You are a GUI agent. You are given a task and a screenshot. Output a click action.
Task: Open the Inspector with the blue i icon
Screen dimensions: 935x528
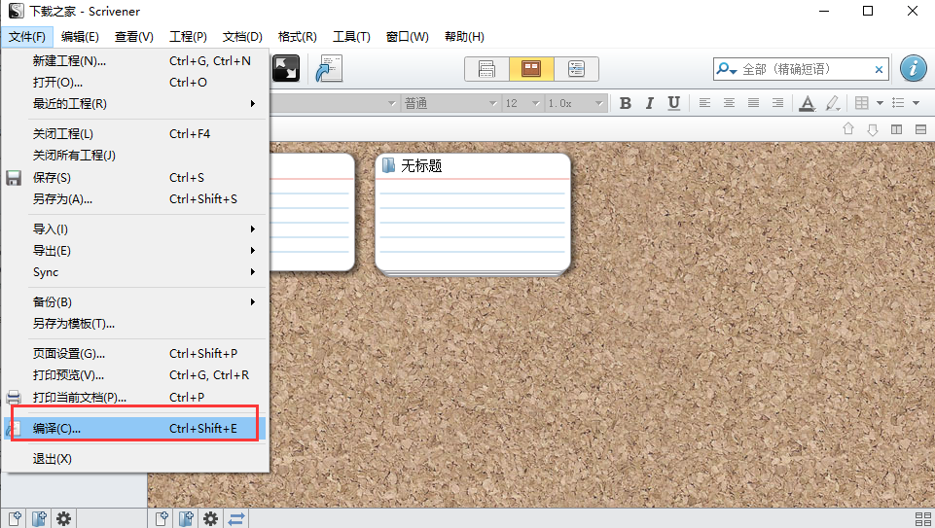[x=913, y=68]
